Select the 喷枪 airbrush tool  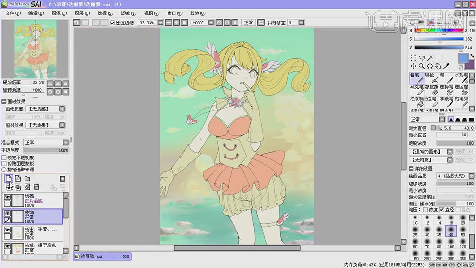pos(431,78)
